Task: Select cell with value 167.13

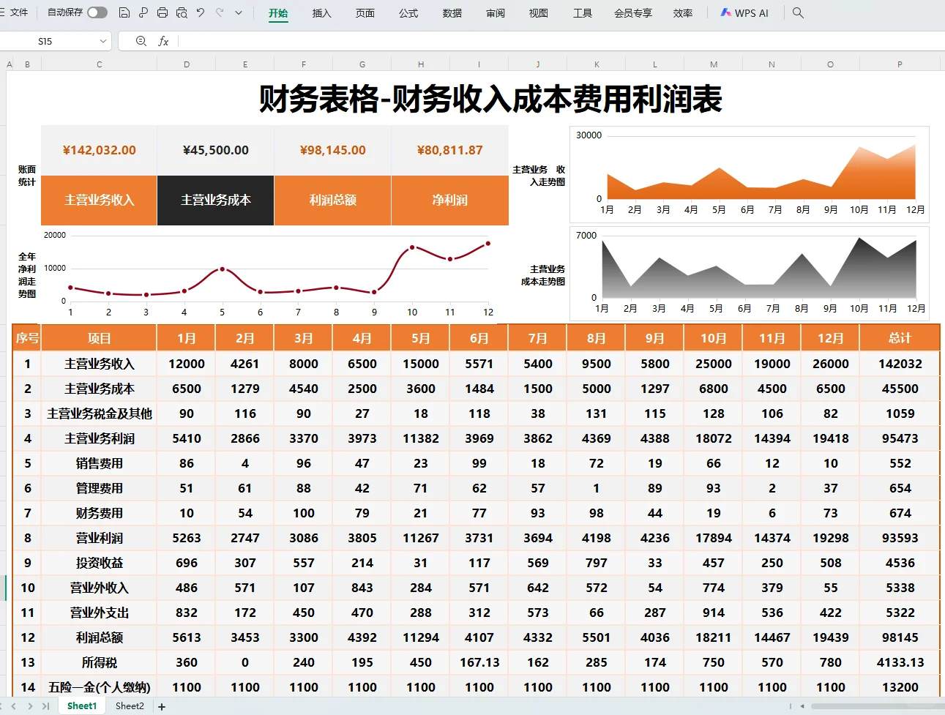Action: tap(479, 662)
